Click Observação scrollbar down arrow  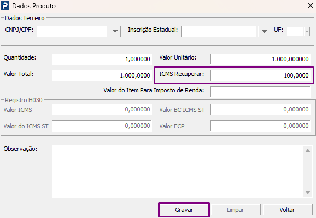point(308,192)
